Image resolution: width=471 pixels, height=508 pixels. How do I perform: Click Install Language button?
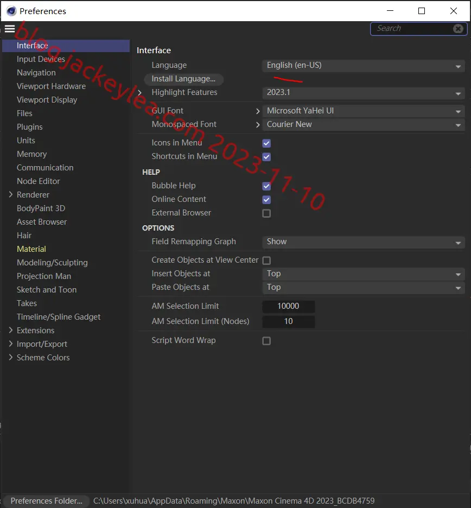pyautogui.click(x=183, y=79)
